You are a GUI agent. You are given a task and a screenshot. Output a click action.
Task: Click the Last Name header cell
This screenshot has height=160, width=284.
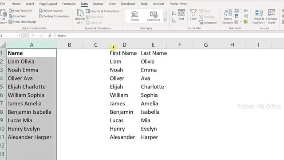[x=153, y=53]
